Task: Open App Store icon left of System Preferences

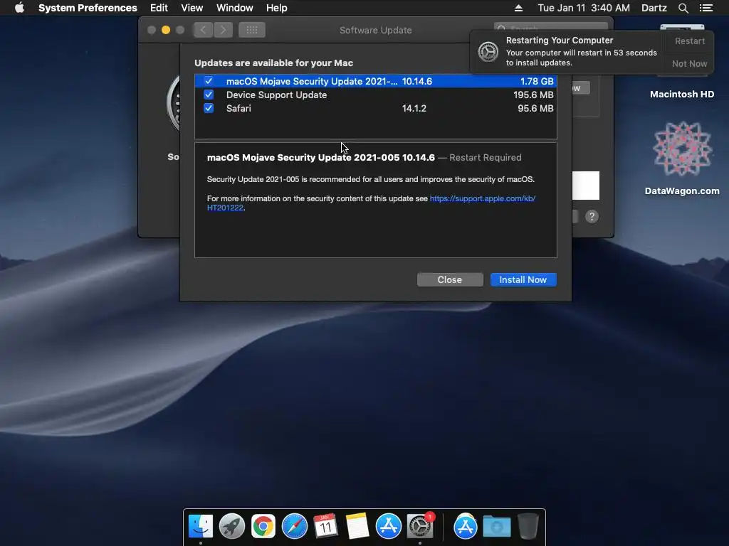Action: coord(388,526)
